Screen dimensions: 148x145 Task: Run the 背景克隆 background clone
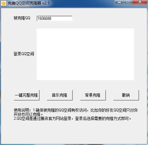(93, 95)
